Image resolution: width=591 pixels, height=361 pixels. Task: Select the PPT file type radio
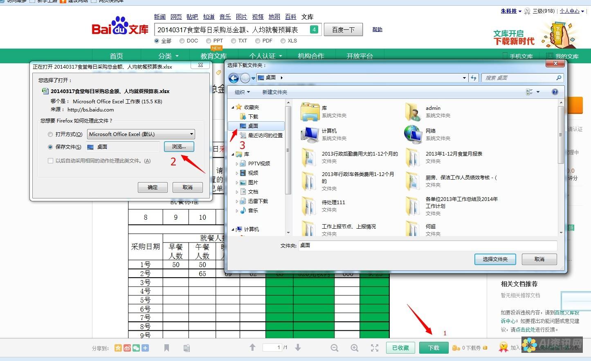(209, 41)
